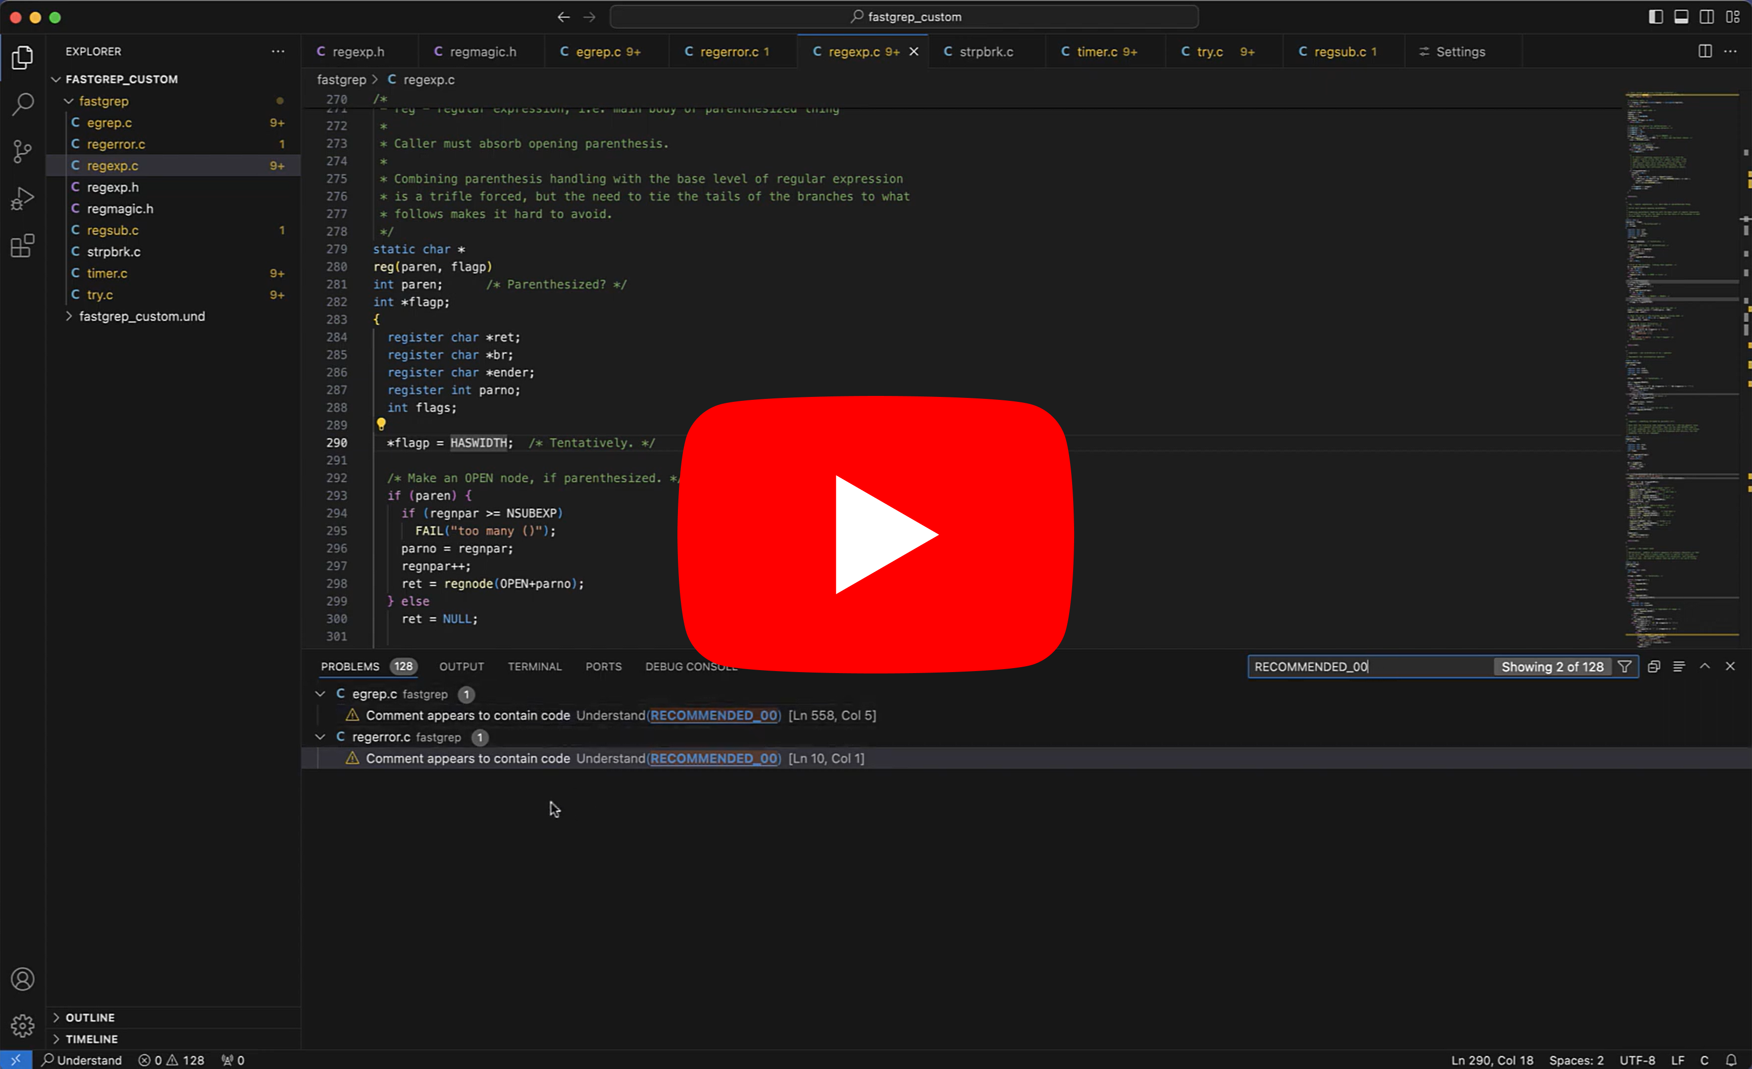Switch to the TERMINAL panel tab
The height and width of the screenshot is (1069, 1752).
click(534, 667)
